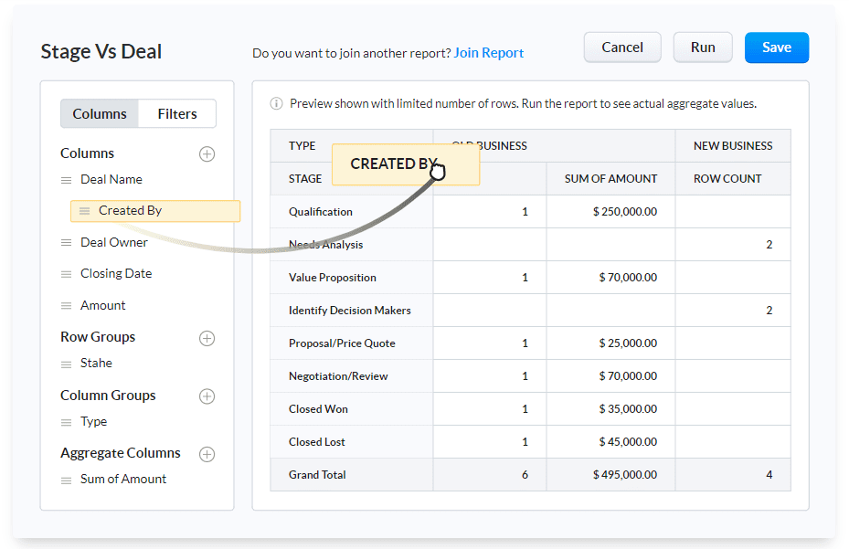Grab the drag handle beside Deal Owner
This screenshot has height=549, width=849.
click(66, 243)
